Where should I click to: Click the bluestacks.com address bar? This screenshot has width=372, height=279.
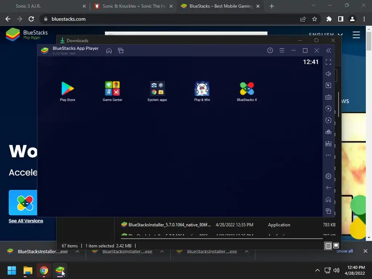pyautogui.click(x=166, y=19)
